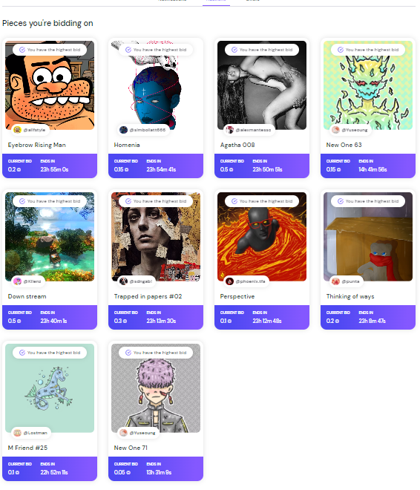This screenshot has height=490, width=420.
Task: Open Down stream artwork image
Action: [x=50, y=237]
